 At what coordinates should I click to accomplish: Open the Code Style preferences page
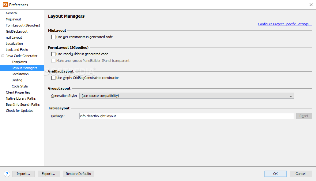(x=20, y=86)
